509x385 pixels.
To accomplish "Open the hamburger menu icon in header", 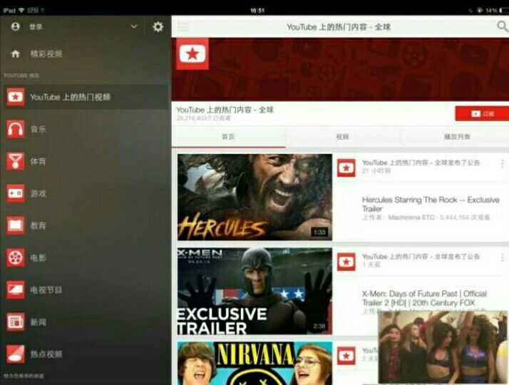I will point(182,26).
